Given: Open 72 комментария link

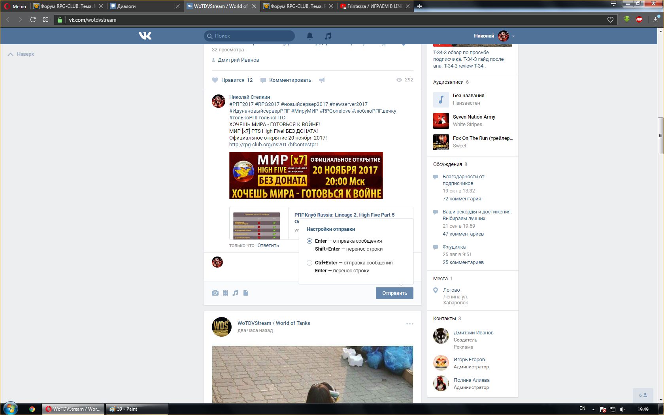Looking at the screenshot, I should click(462, 198).
